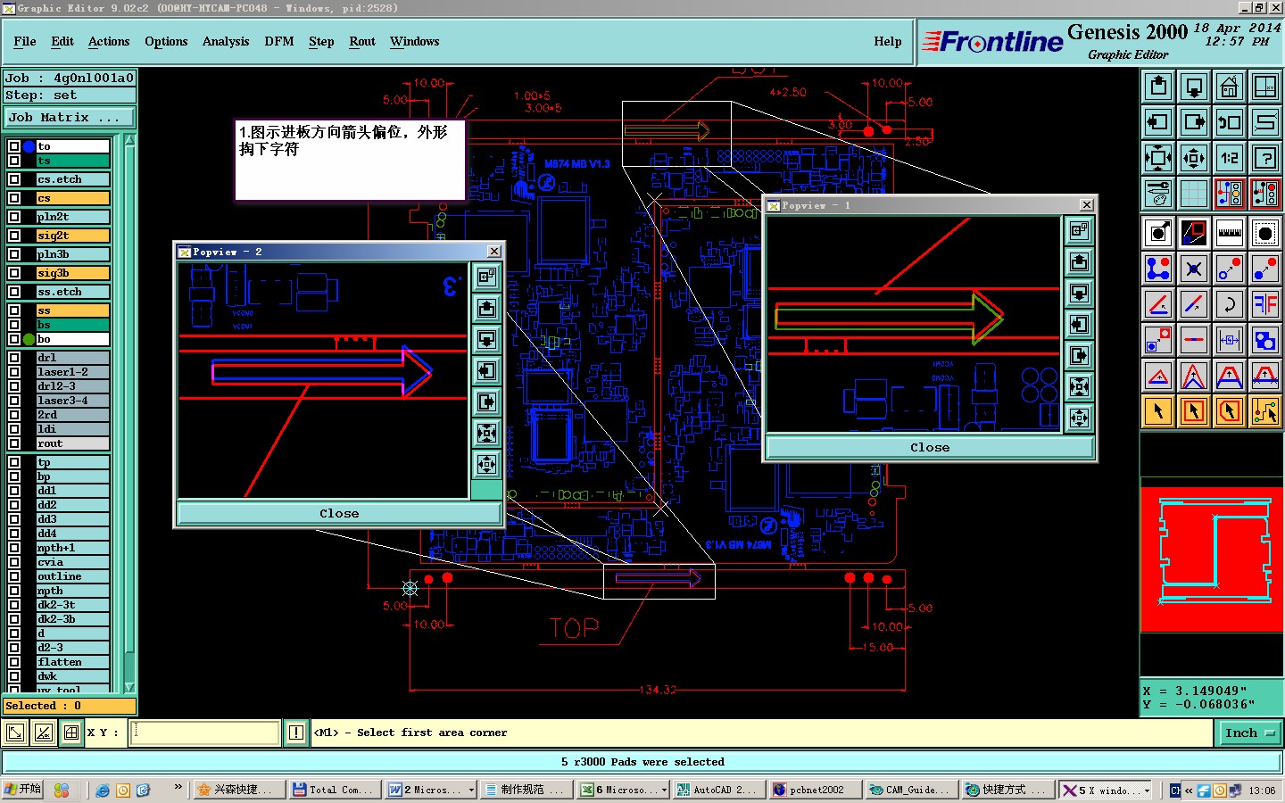The height and width of the screenshot is (803, 1285).
Task: Click the Windows Start button
Action: pos(23,791)
